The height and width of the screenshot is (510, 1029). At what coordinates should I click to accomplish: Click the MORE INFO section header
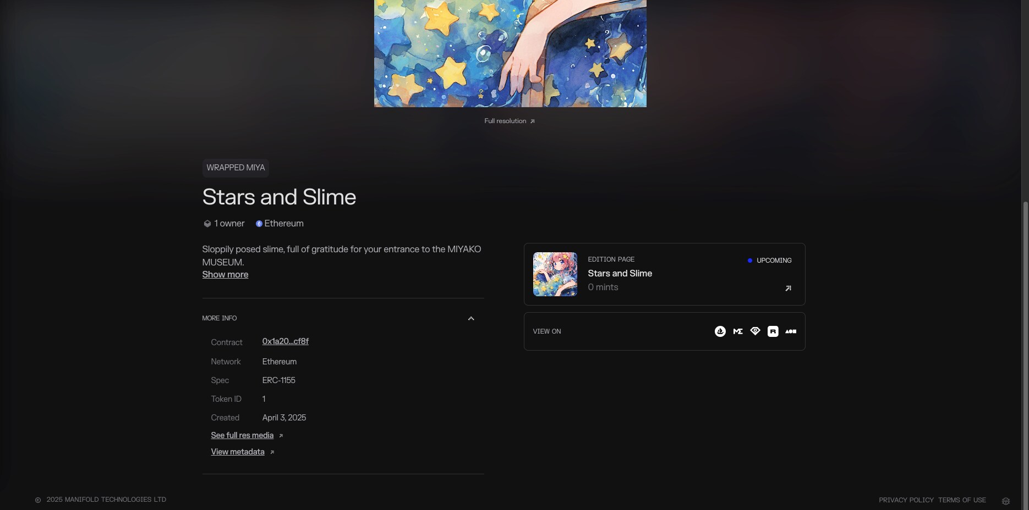pyautogui.click(x=220, y=318)
